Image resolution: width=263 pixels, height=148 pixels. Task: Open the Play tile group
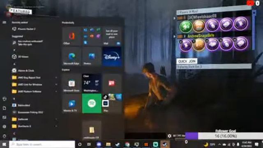tap(112, 104)
